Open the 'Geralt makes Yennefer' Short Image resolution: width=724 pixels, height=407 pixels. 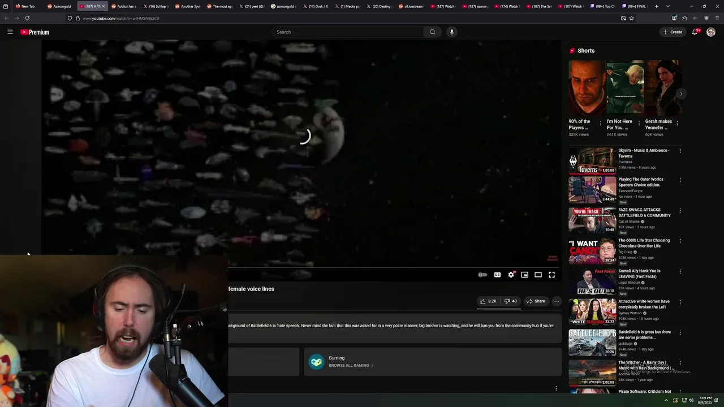click(662, 88)
